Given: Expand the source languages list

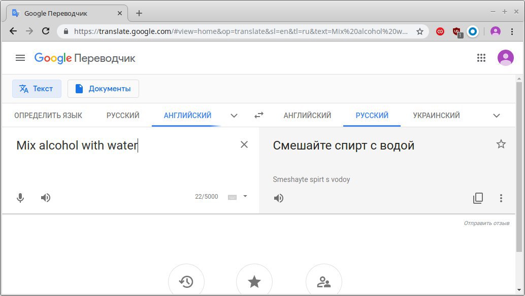Looking at the screenshot, I should tap(234, 116).
